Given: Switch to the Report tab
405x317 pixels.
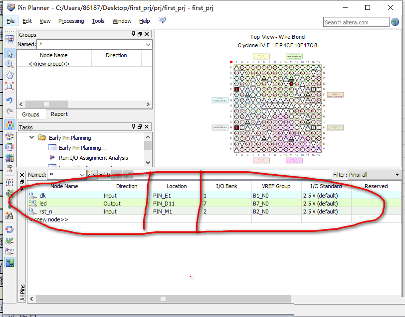Looking at the screenshot, I should pyautogui.click(x=59, y=114).
